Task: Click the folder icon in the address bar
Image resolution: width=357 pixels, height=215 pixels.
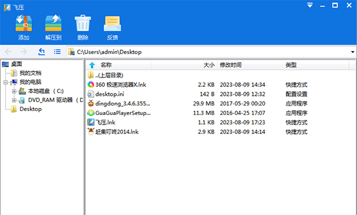Action: pos(71,52)
